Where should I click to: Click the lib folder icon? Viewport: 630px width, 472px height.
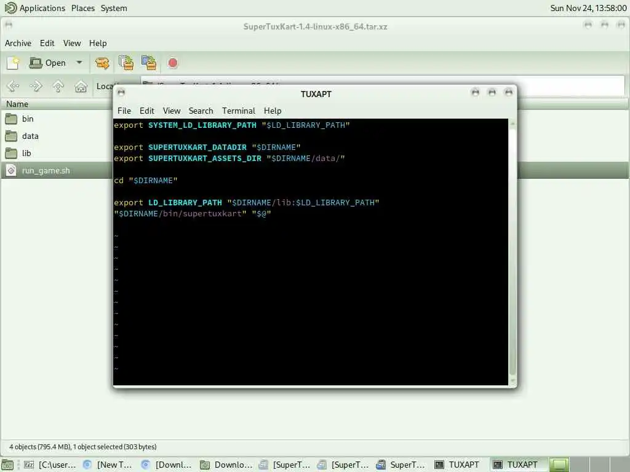pyautogui.click(x=11, y=153)
